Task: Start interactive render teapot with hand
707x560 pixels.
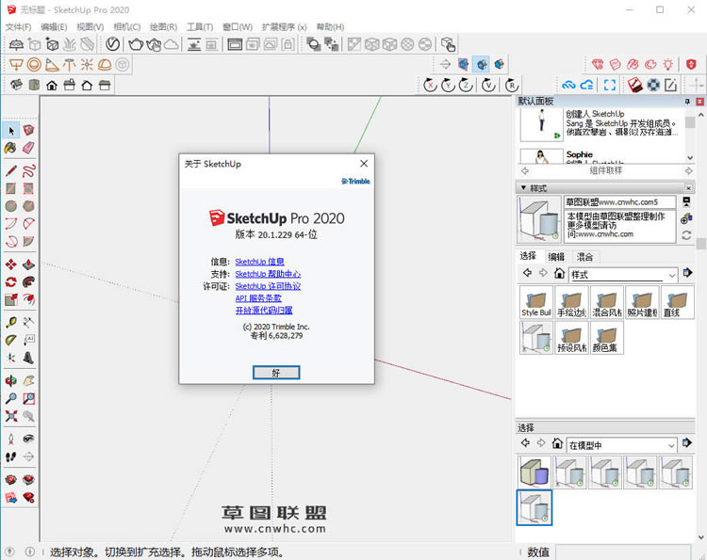Action: [x=154, y=44]
